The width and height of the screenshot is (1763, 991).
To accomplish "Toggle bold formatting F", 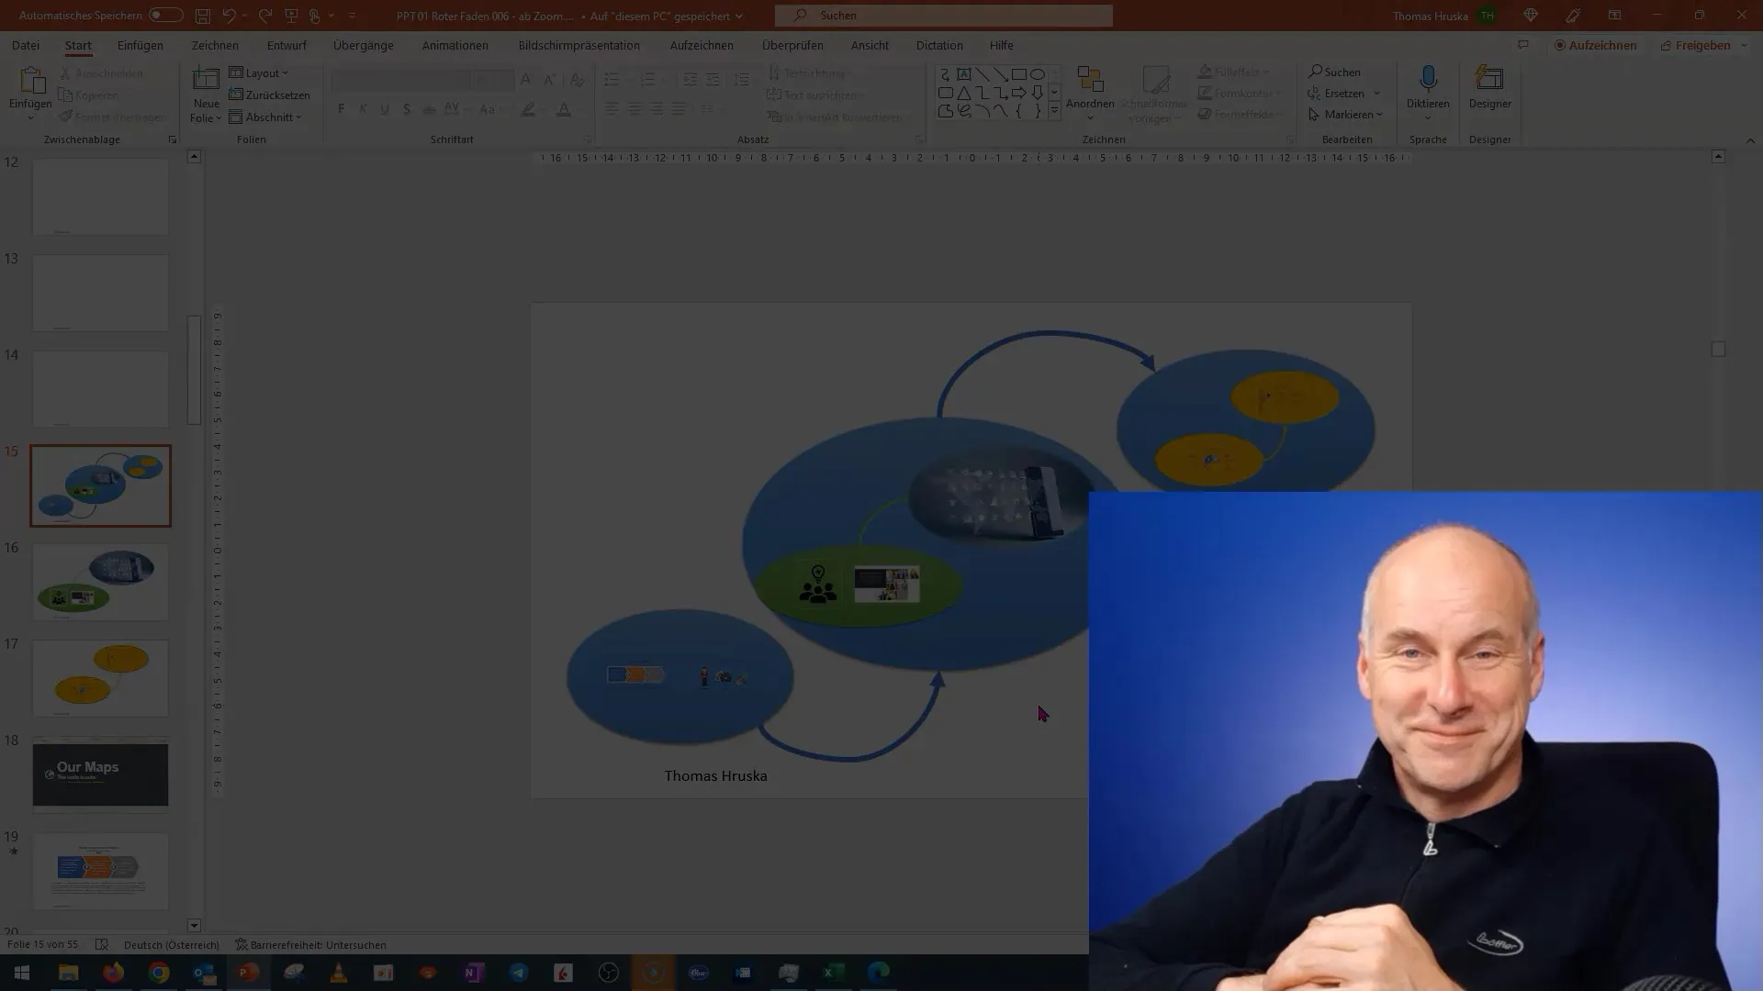I will [x=341, y=109].
